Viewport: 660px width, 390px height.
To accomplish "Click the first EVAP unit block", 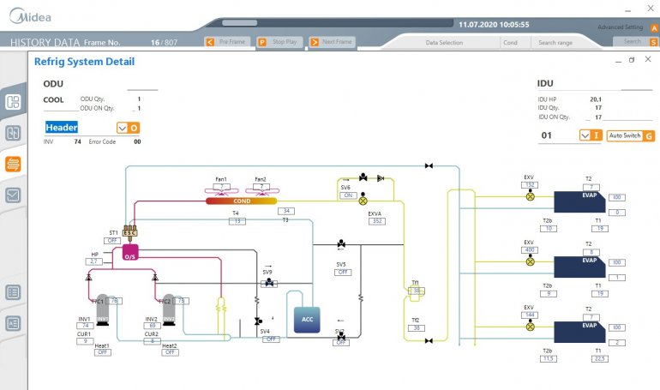I will (579, 202).
